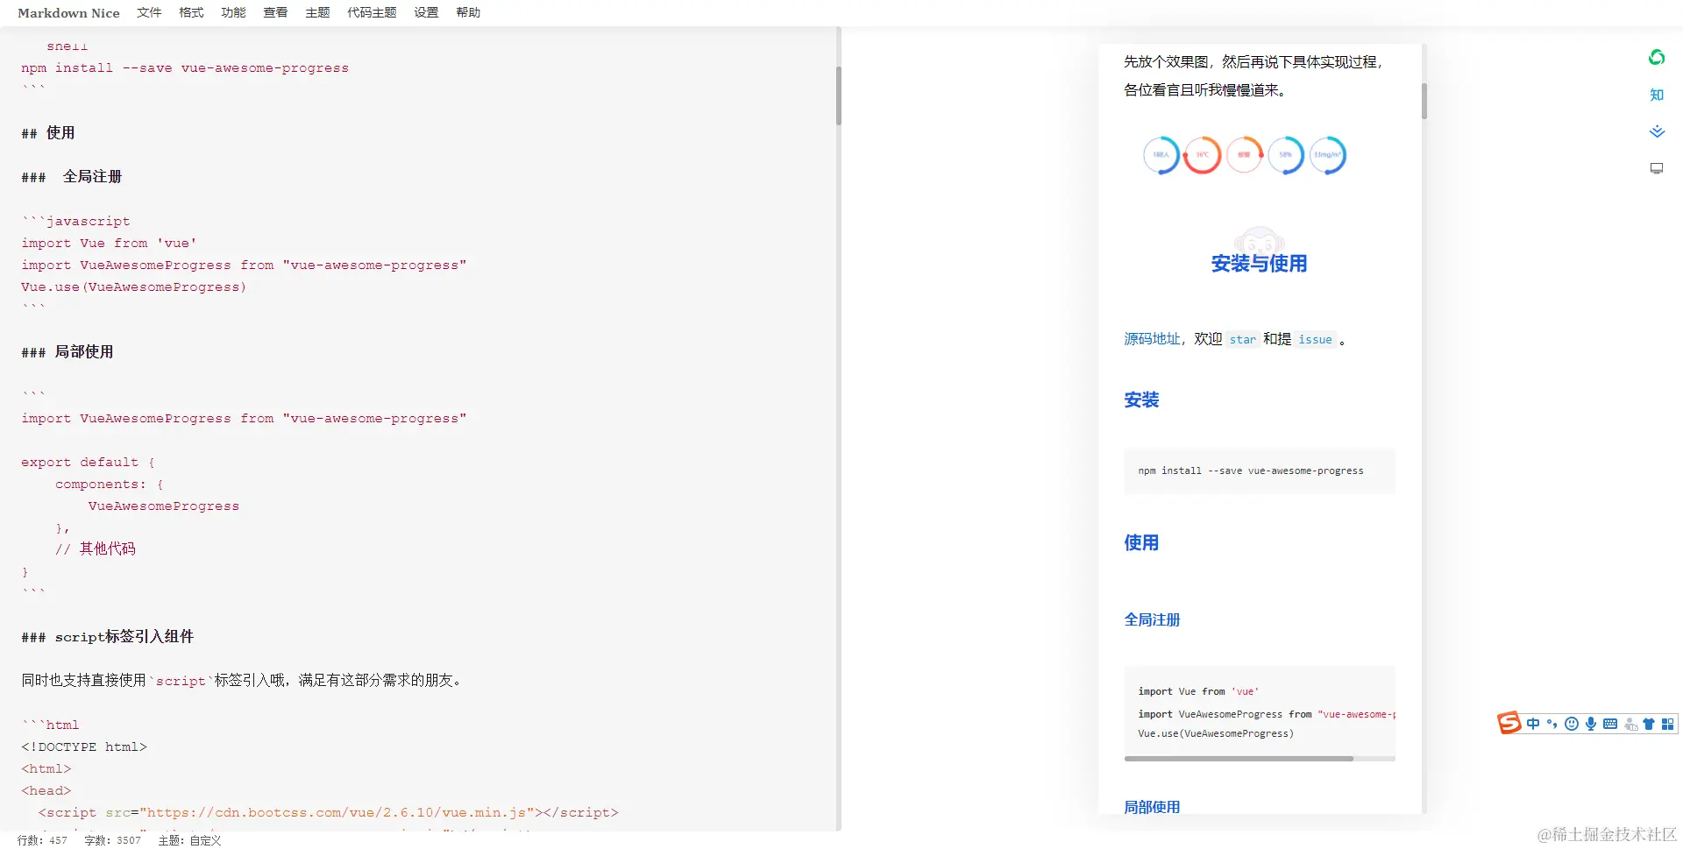Click the editor pane vertical scrollbar

[x=839, y=96]
